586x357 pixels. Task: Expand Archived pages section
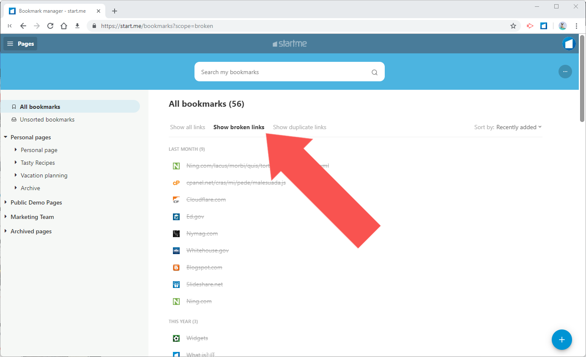5,231
